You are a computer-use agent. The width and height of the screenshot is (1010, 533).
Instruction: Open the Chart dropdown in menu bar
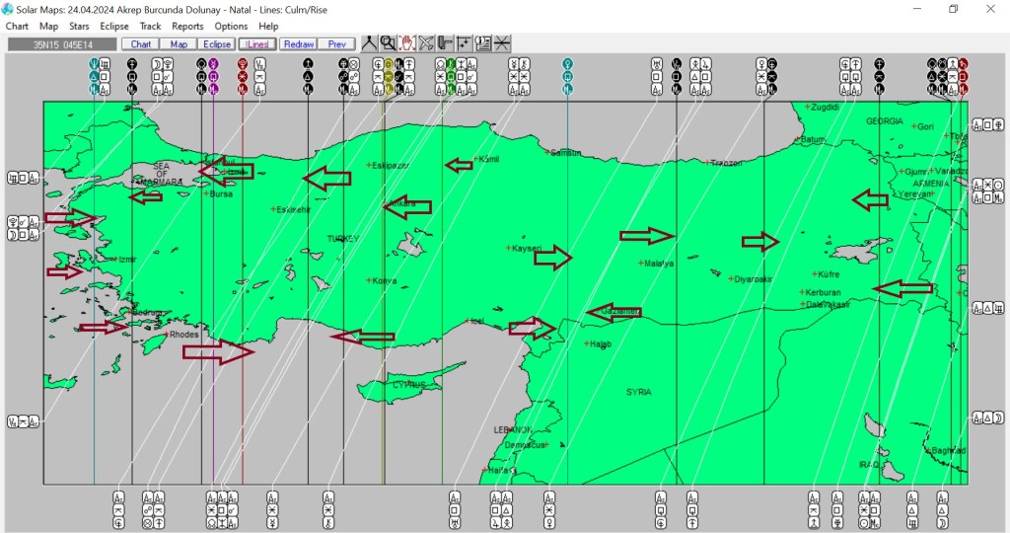click(17, 27)
